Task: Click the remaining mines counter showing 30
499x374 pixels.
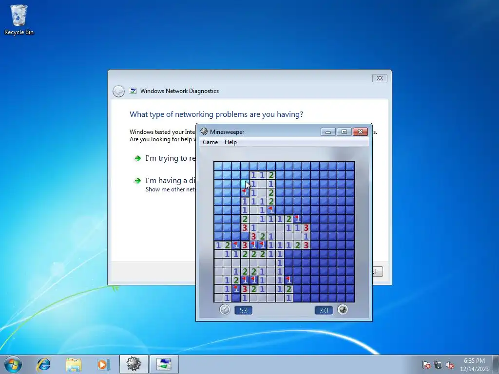Action: [324, 310]
